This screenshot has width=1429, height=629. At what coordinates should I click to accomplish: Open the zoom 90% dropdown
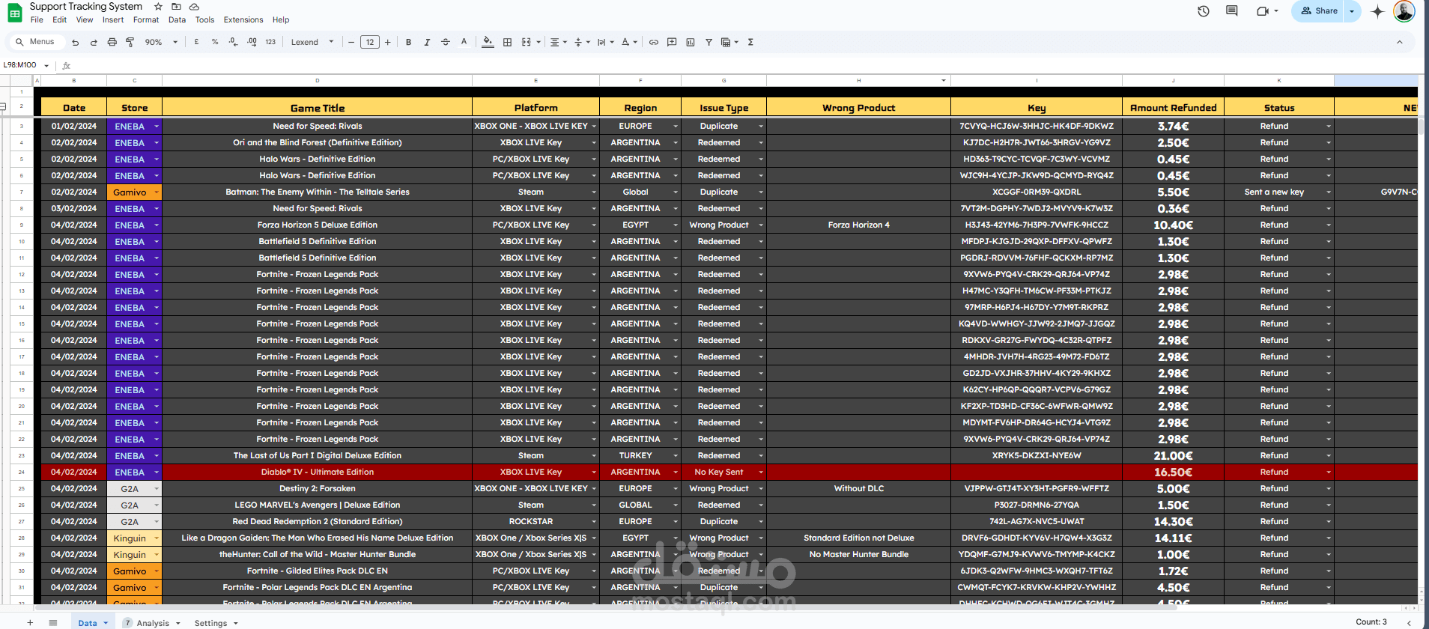(161, 42)
